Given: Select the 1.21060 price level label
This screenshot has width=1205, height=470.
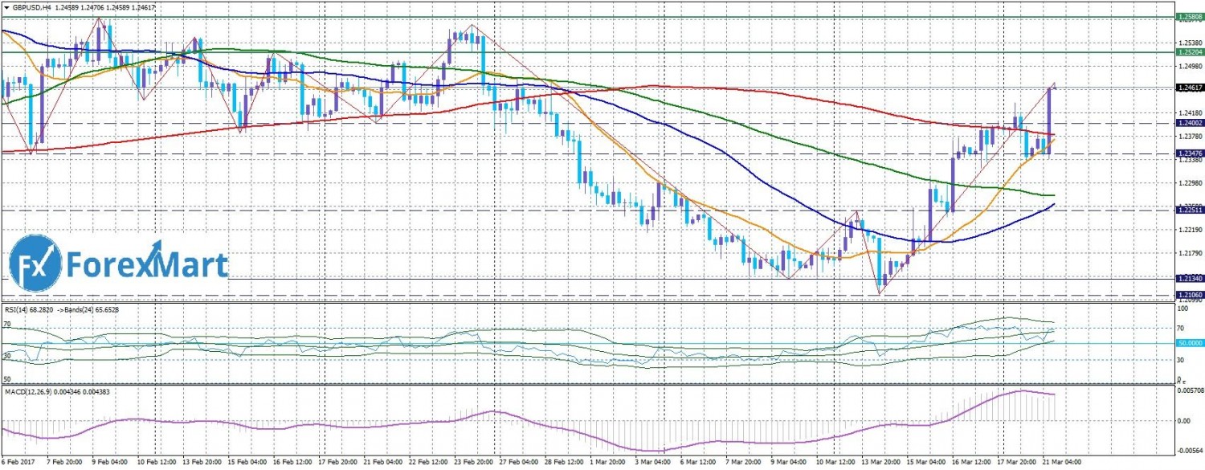Looking at the screenshot, I should point(1189,295).
